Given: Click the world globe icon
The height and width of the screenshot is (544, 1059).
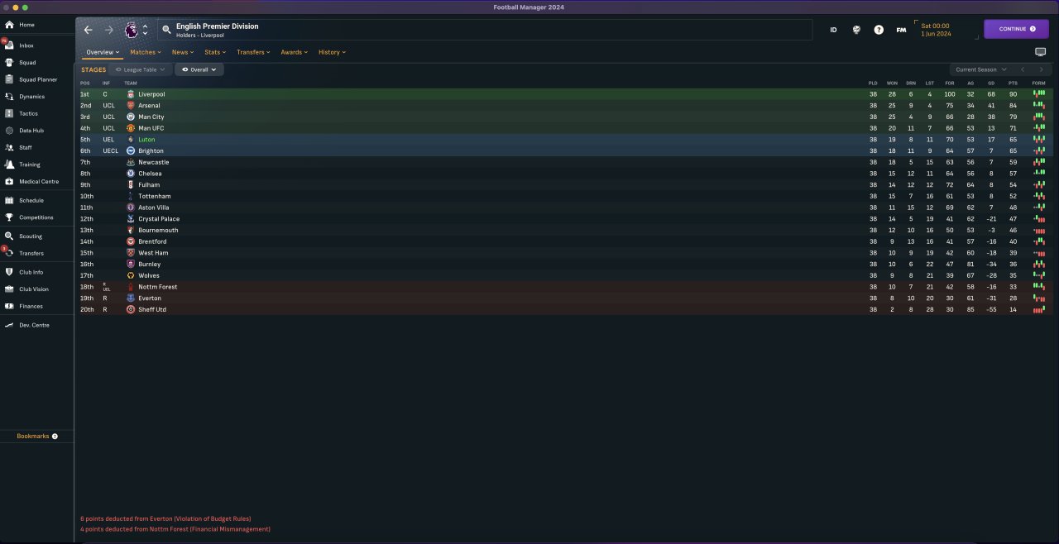Looking at the screenshot, I should pyautogui.click(x=856, y=30).
